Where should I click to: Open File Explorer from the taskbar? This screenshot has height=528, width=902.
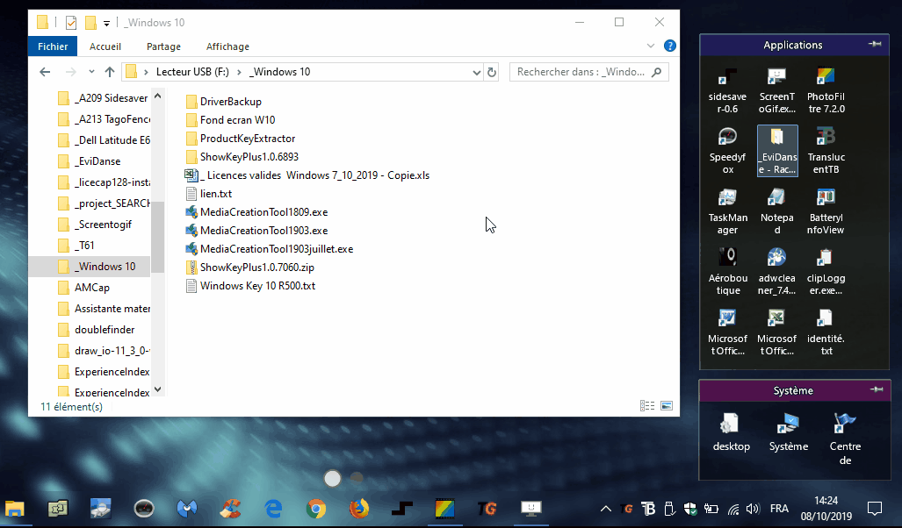point(15,509)
